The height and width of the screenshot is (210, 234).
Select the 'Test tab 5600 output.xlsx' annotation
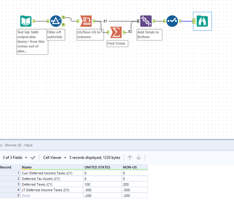pos(32,42)
